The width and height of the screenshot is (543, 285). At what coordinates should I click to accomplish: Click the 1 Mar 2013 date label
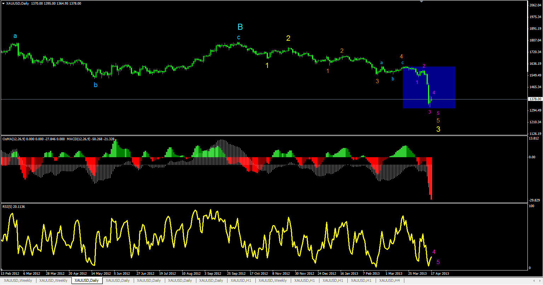click(x=394, y=274)
